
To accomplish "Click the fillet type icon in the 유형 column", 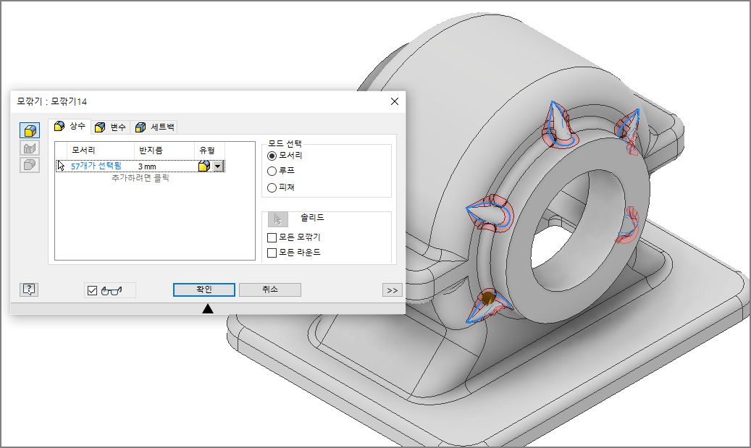I will click(x=204, y=166).
